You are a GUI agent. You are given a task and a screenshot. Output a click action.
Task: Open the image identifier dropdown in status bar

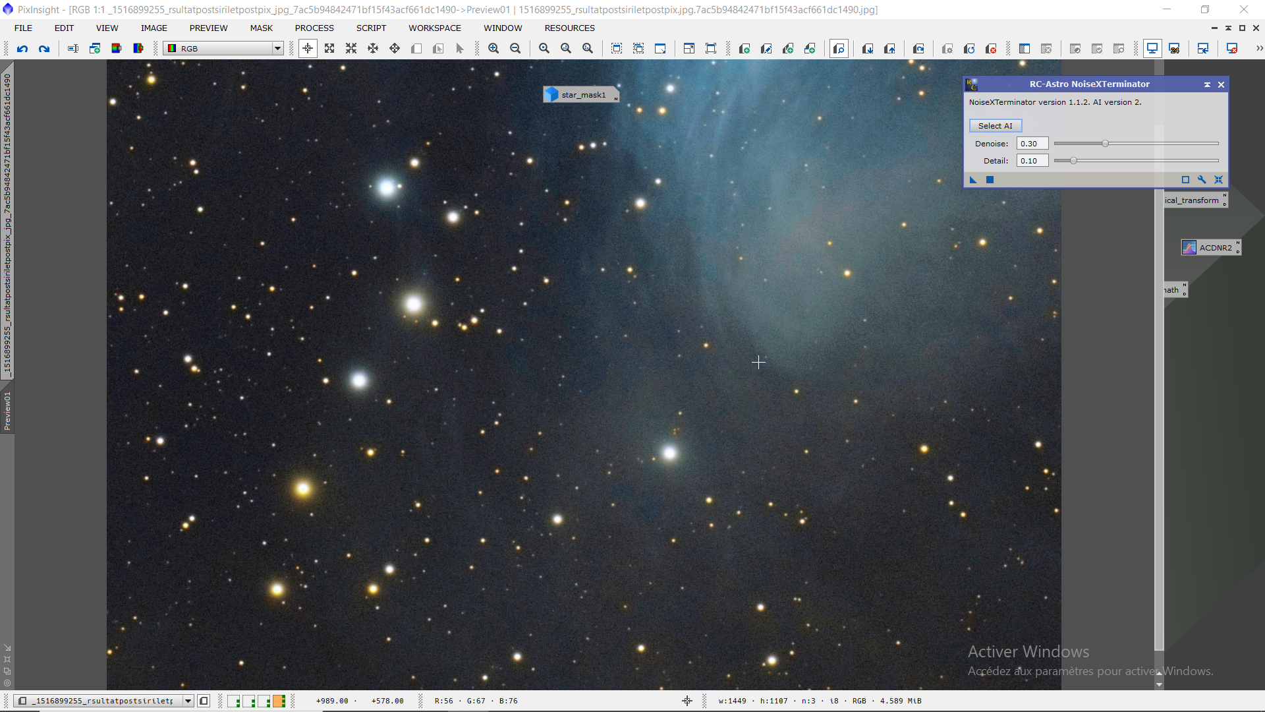[x=188, y=701]
